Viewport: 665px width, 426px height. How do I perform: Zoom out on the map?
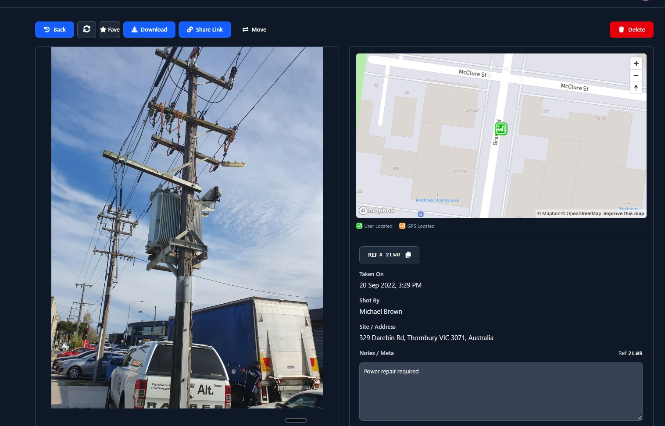(x=636, y=75)
